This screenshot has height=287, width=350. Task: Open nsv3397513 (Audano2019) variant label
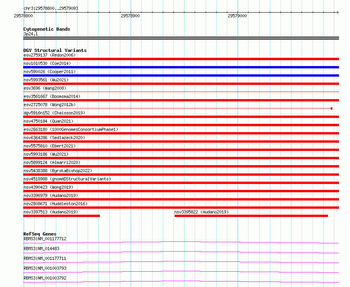[x=51, y=212]
